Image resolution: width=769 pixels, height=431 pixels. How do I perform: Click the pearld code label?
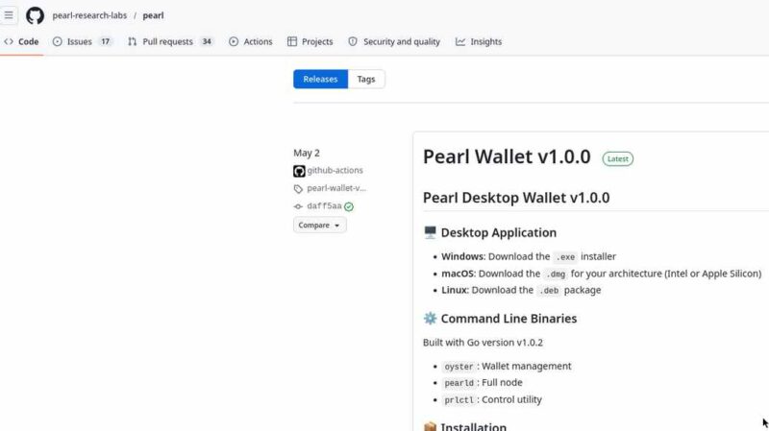click(x=459, y=383)
